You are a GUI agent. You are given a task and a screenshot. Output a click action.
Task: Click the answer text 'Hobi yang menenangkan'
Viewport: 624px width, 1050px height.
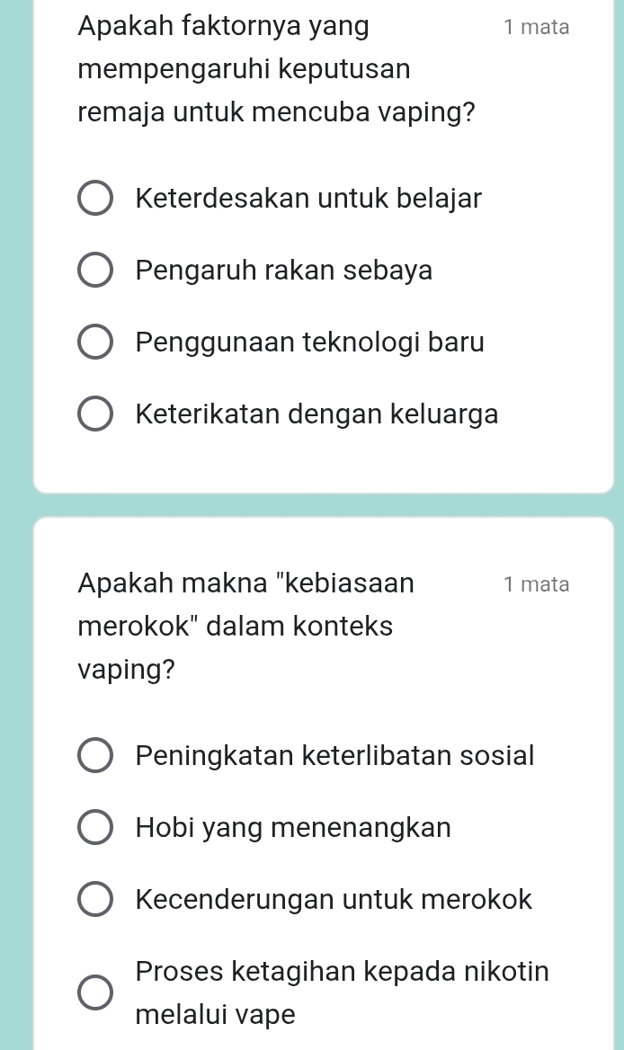293,827
